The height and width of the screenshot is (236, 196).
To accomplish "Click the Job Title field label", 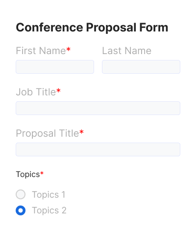I will 36,92.
